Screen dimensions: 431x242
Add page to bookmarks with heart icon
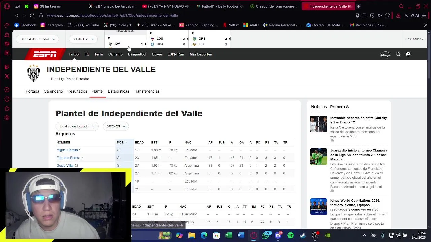388,15
